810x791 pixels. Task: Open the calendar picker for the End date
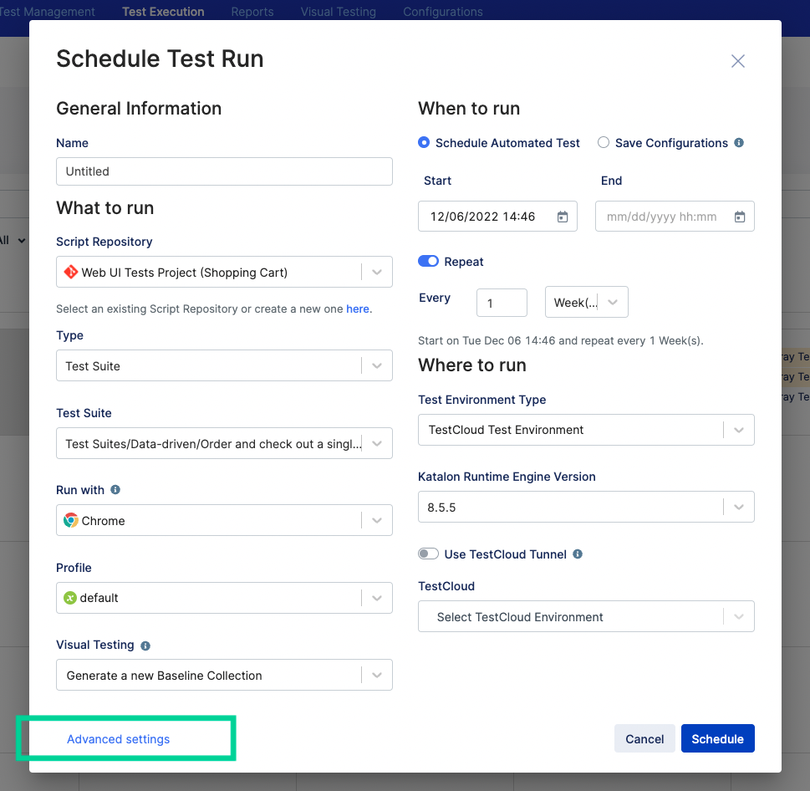coord(740,216)
